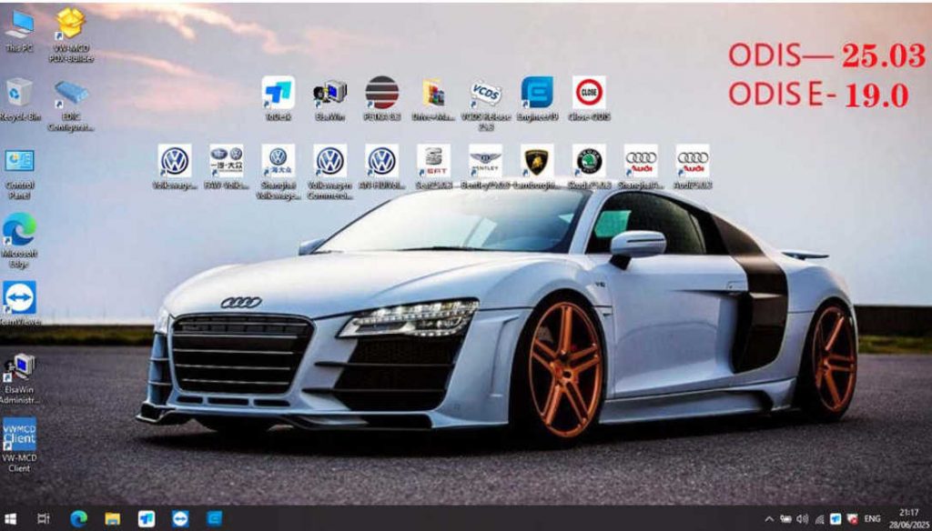Click the Task View taskbar button

click(43, 519)
